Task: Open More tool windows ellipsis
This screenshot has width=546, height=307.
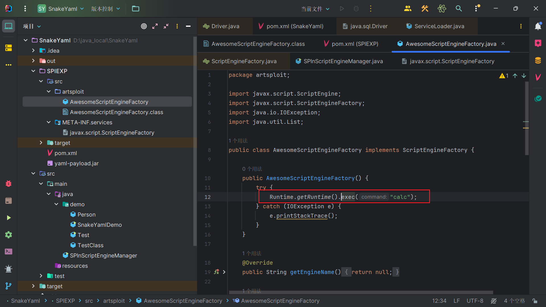Action: (x=9, y=65)
